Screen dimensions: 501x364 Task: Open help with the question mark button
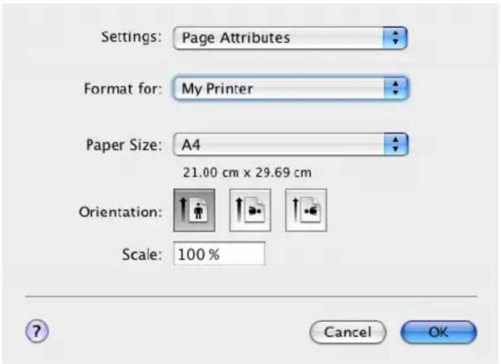coord(37,331)
